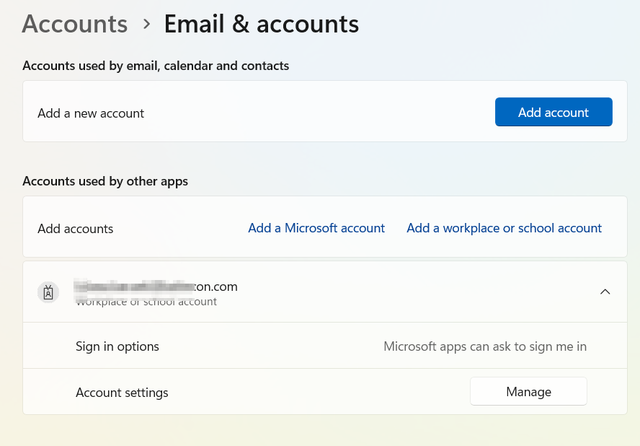This screenshot has height=446, width=640.
Task: Click the Email & accounts page title
Action: click(261, 24)
